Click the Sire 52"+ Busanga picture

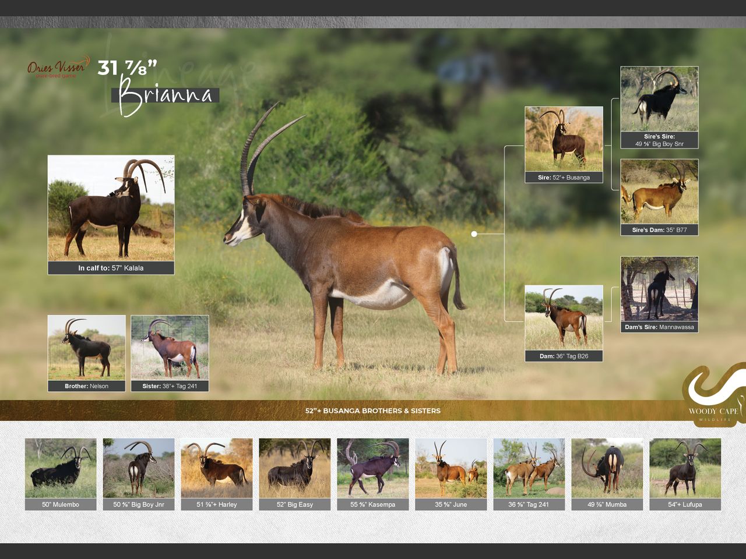coord(564,139)
